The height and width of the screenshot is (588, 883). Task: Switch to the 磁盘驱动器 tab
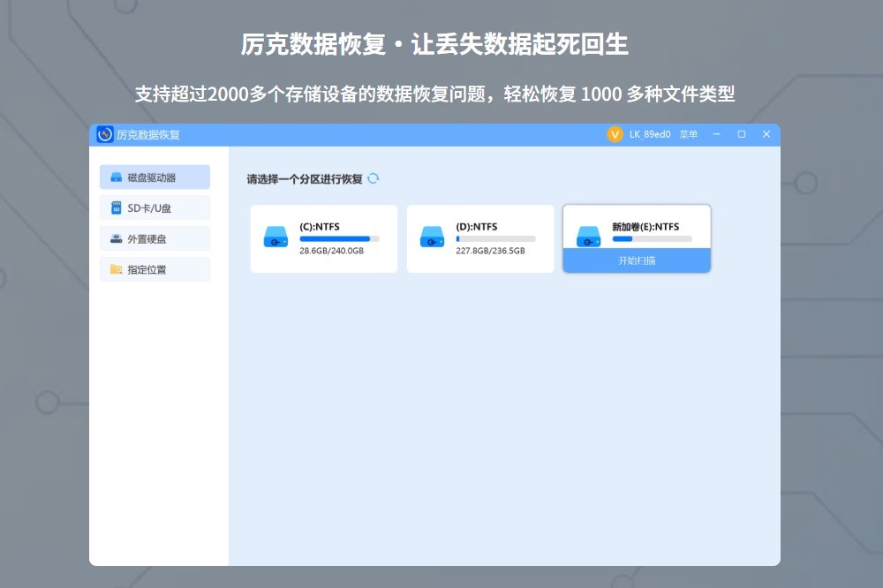155,177
